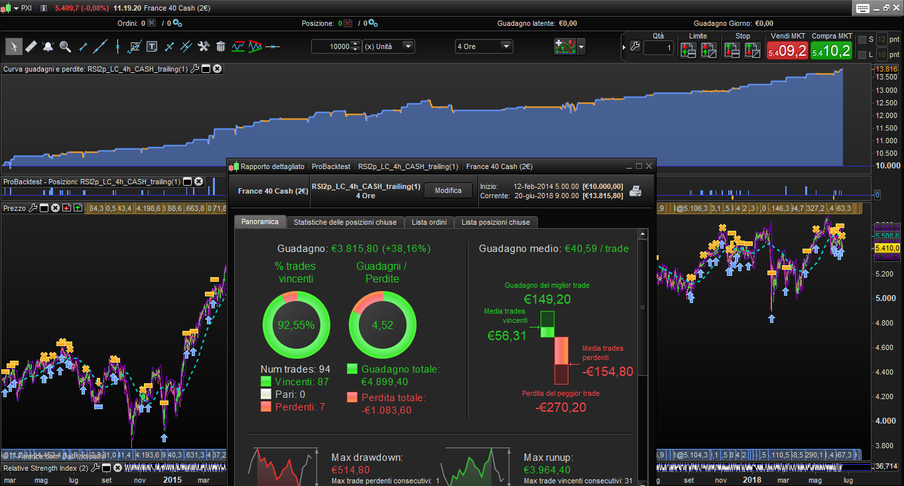Switch to the Panoramica tab

260,222
